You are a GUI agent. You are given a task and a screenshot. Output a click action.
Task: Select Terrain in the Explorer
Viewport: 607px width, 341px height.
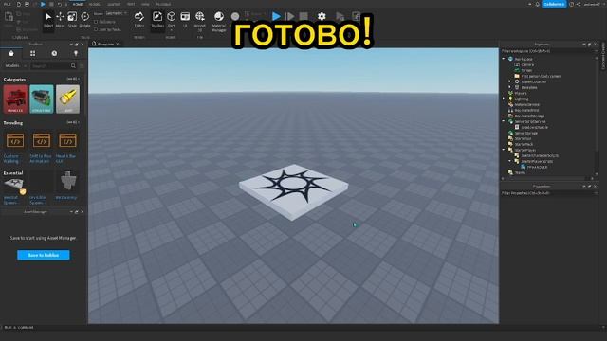pyautogui.click(x=526, y=71)
